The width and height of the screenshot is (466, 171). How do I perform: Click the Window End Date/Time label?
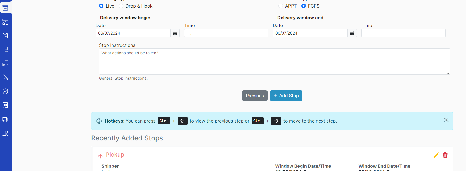pos(384,166)
